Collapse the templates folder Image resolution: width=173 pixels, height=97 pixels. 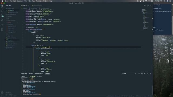click(10, 24)
